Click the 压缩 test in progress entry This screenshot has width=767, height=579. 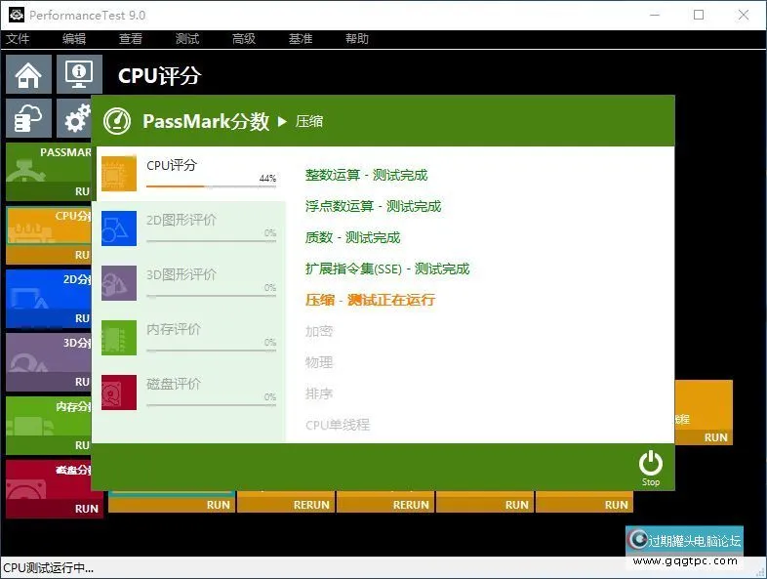(x=370, y=300)
